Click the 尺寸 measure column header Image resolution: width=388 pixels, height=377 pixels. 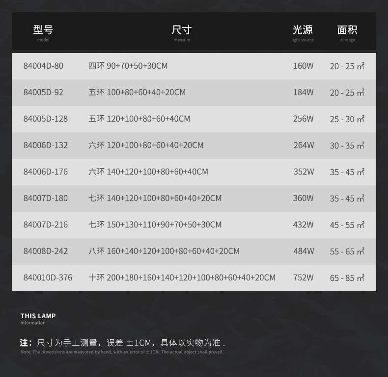pos(181,32)
